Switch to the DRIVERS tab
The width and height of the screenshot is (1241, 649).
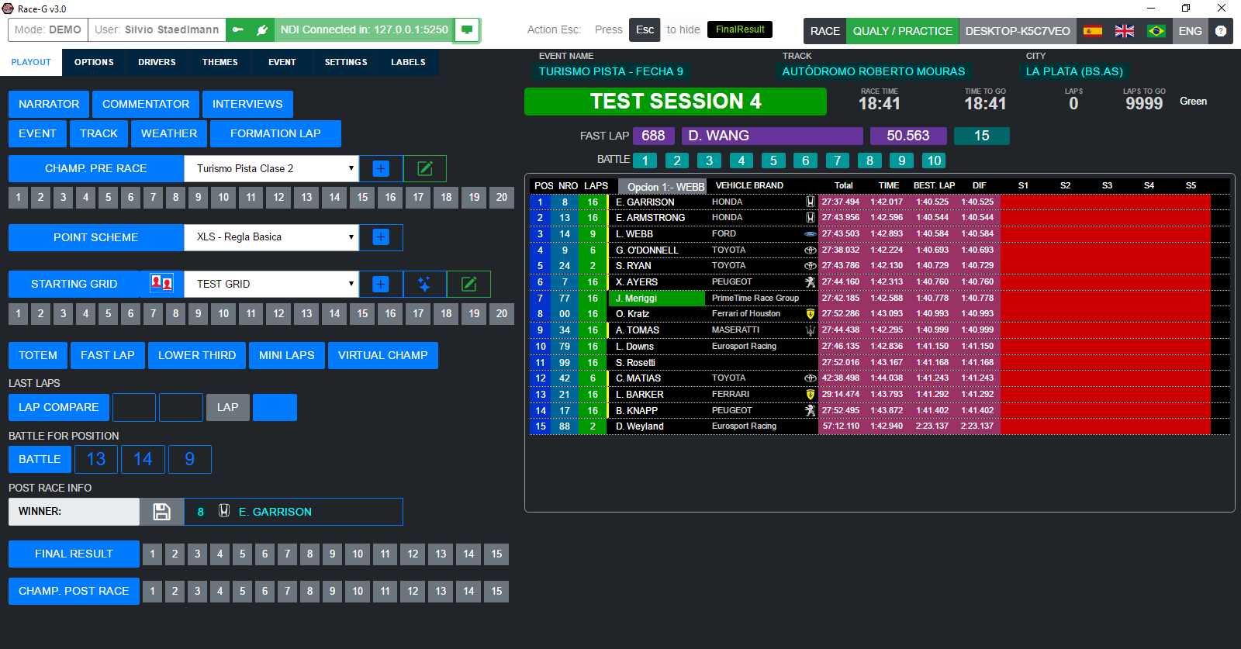click(157, 62)
